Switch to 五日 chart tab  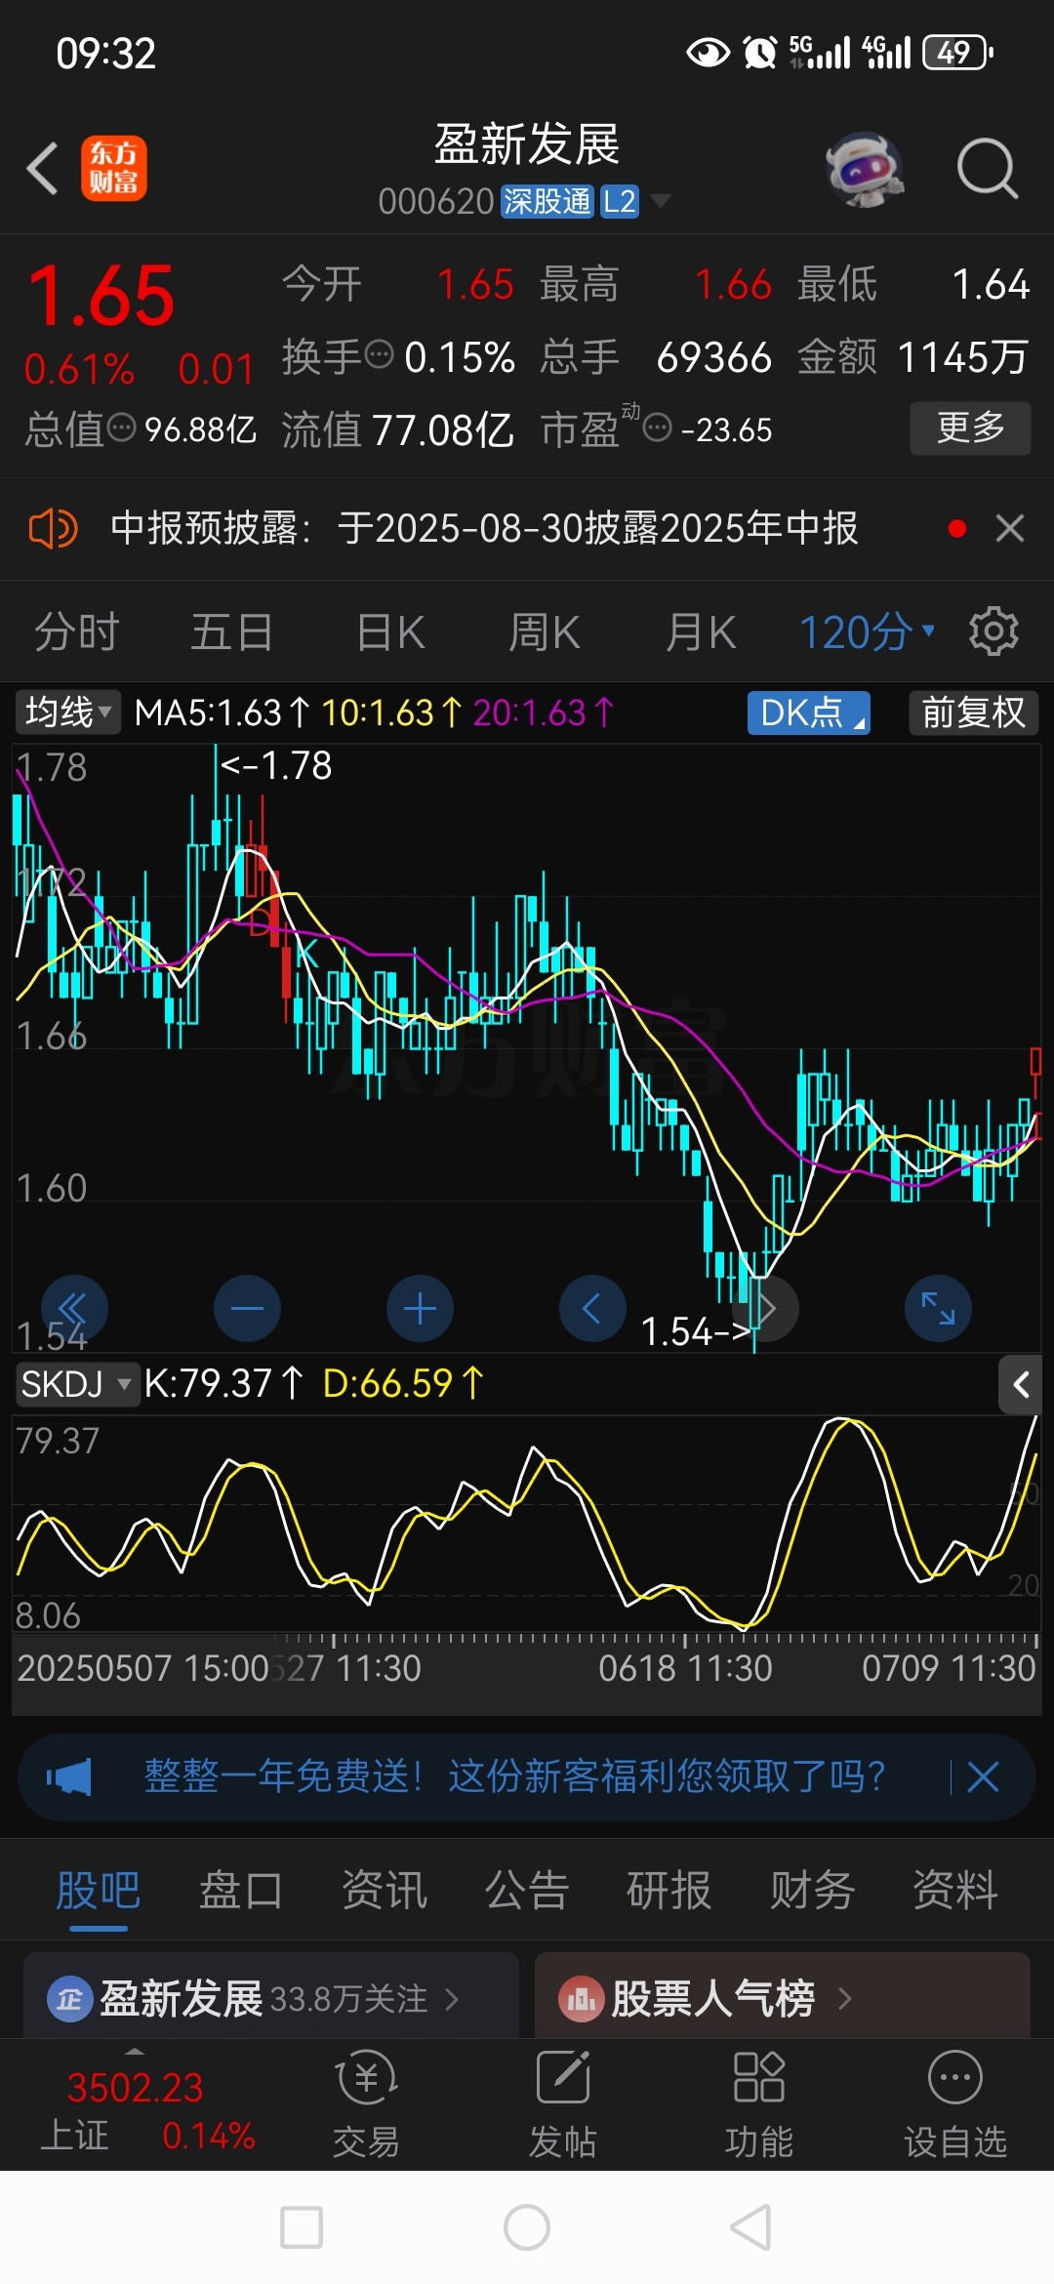231,632
